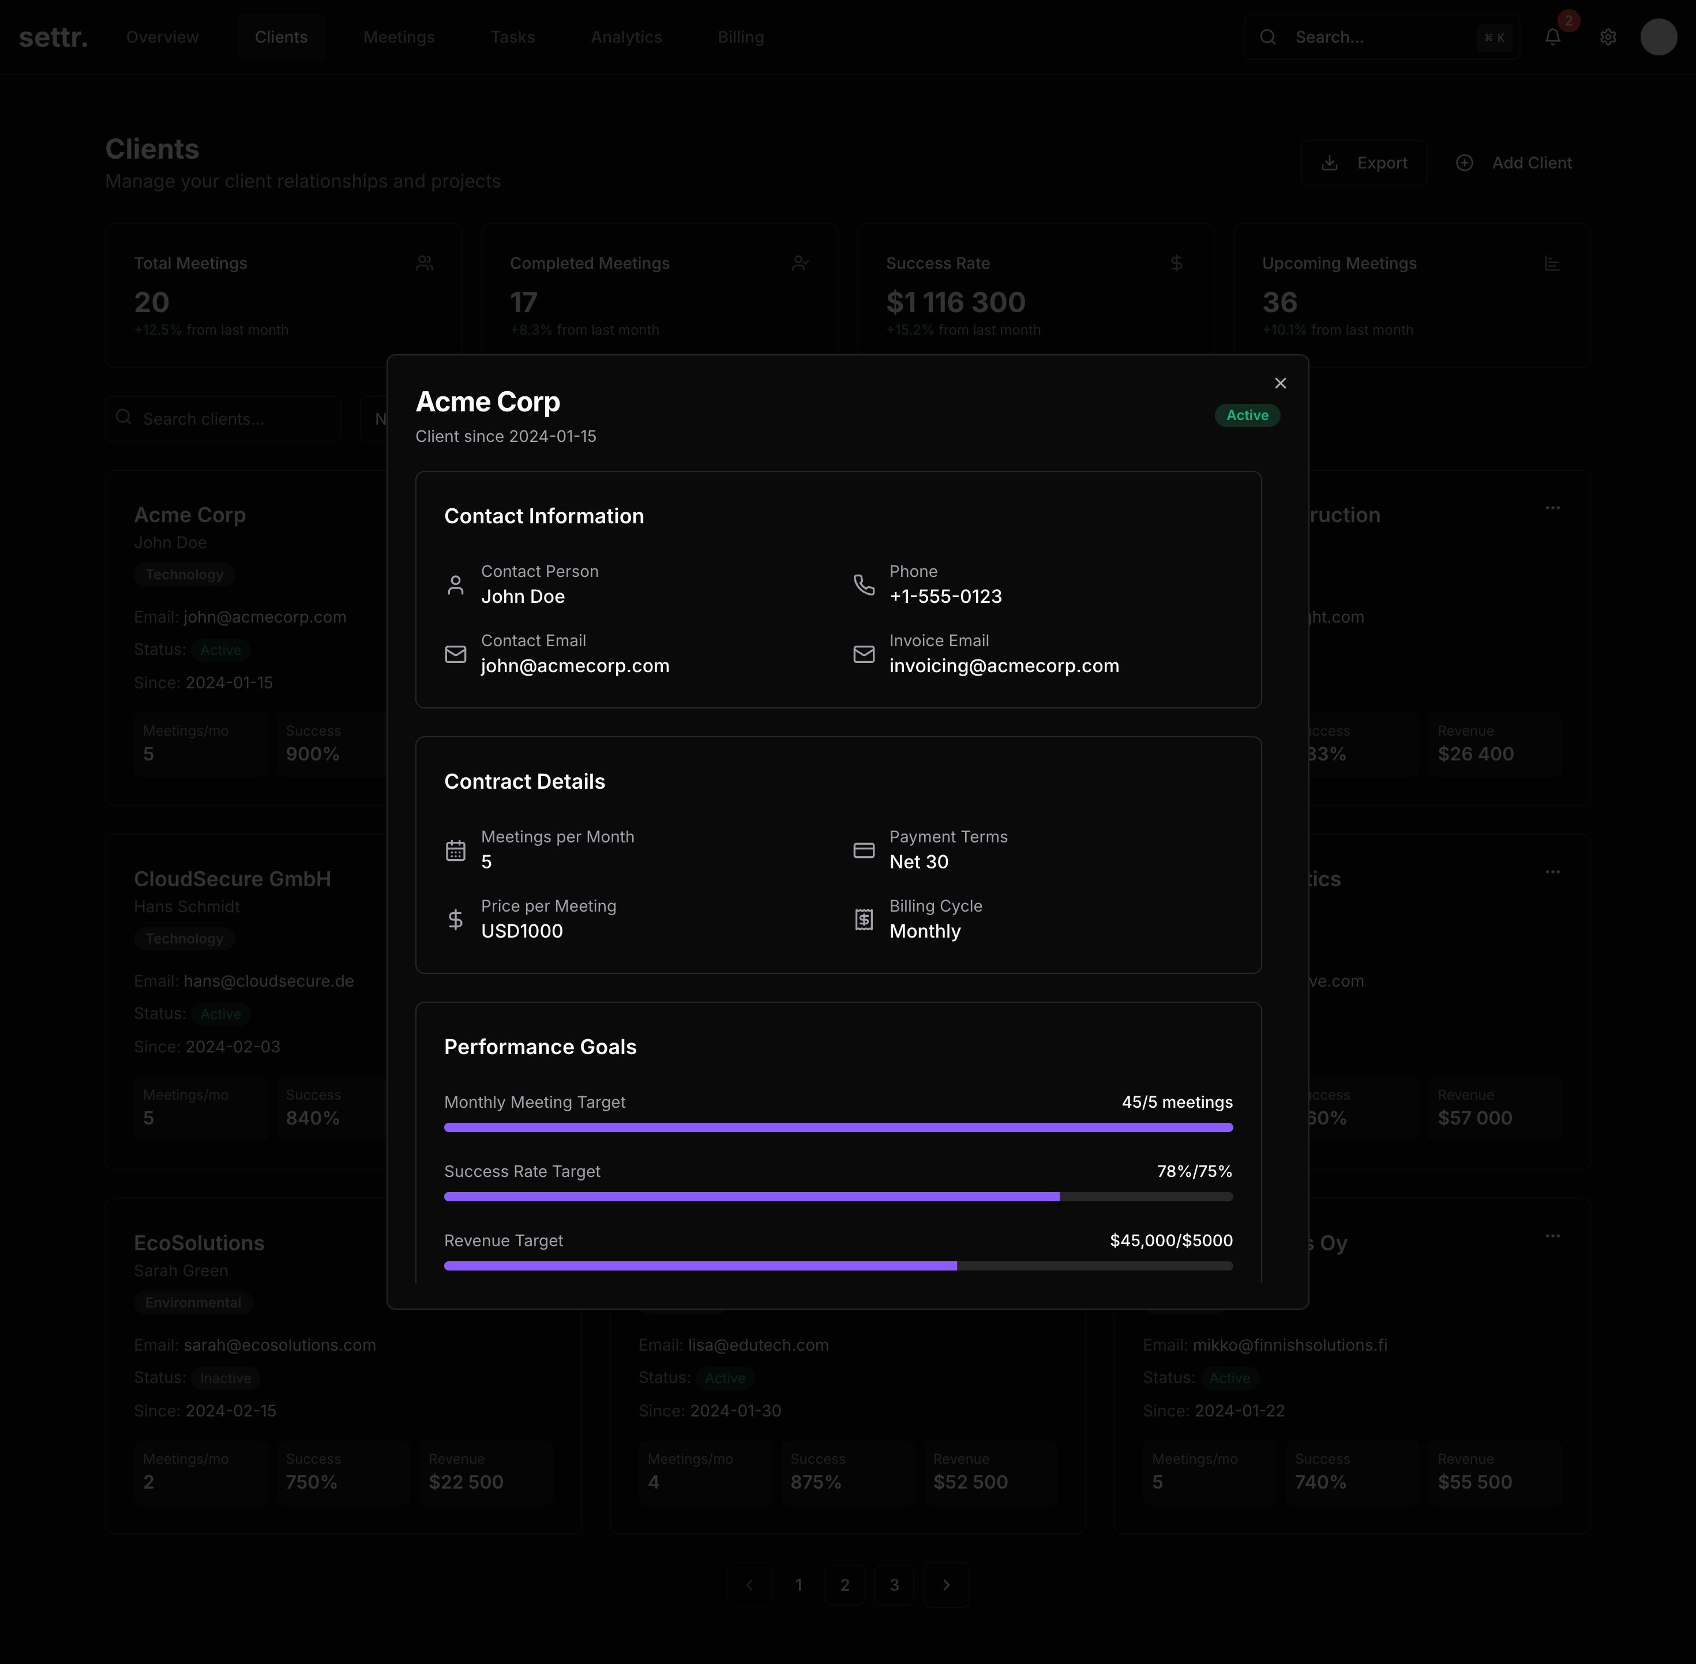1696x1664 pixels.
Task: Click the Invoice Email envelope icon
Action: point(864,654)
